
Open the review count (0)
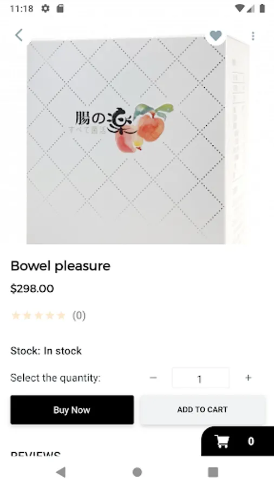pos(79,316)
